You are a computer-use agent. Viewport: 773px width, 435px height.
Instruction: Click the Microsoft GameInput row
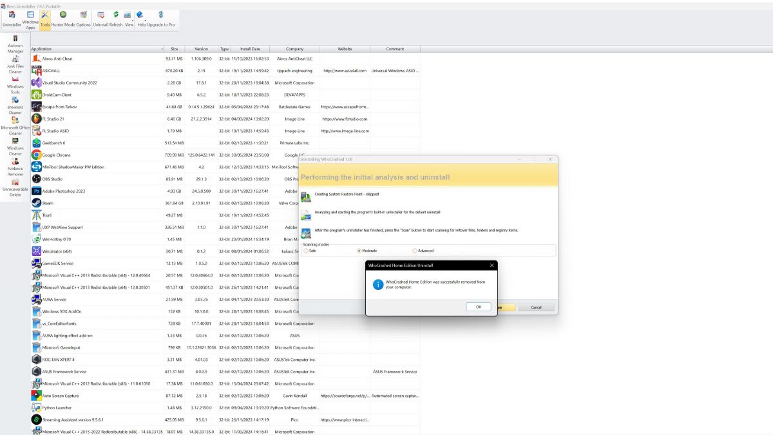point(225,347)
